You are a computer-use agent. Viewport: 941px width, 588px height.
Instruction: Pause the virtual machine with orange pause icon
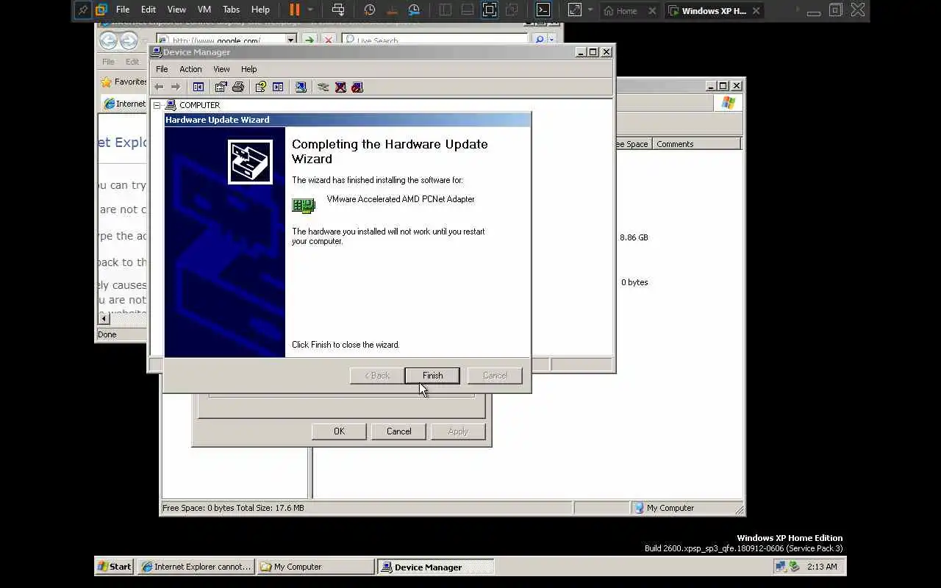[x=295, y=10]
